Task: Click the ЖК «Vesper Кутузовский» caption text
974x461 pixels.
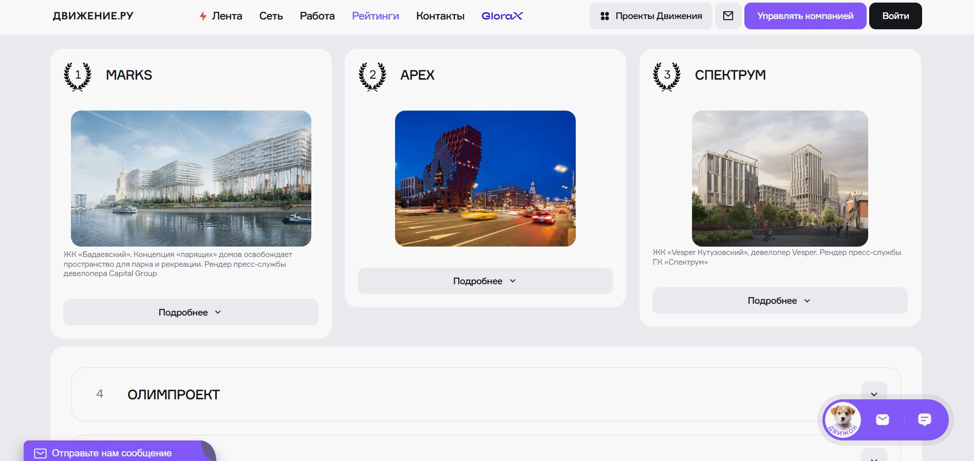Action: (x=777, y=257)
